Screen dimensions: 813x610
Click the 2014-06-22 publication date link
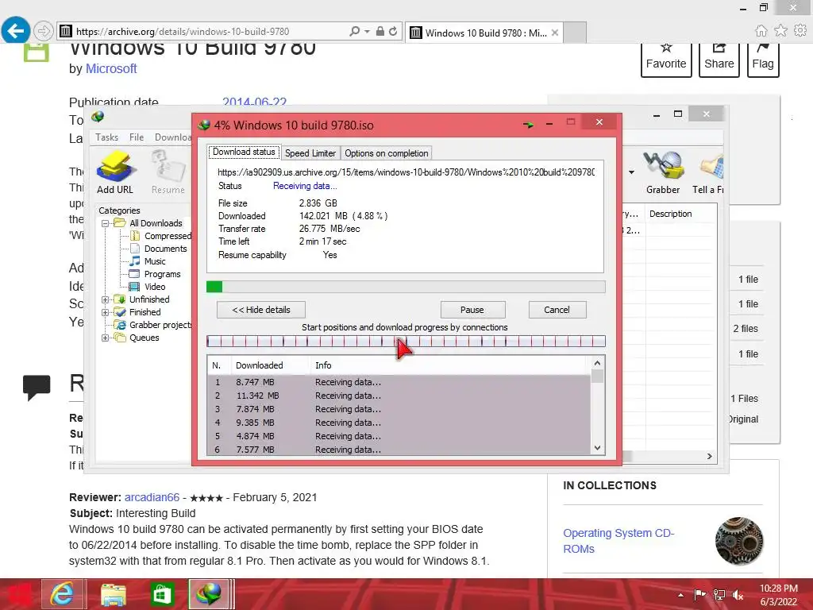255,101
